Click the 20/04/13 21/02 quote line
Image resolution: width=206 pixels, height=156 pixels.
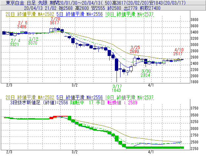(x=92, y=8)
